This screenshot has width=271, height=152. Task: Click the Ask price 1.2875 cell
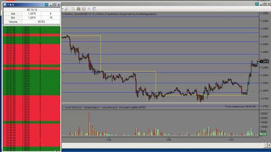(32, 14)
